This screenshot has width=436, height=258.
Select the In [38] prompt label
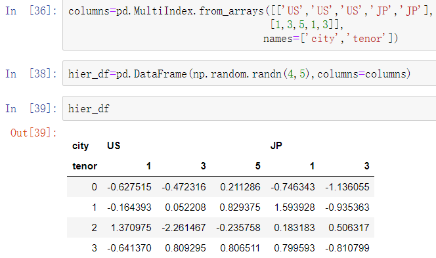tap(31, 74)
